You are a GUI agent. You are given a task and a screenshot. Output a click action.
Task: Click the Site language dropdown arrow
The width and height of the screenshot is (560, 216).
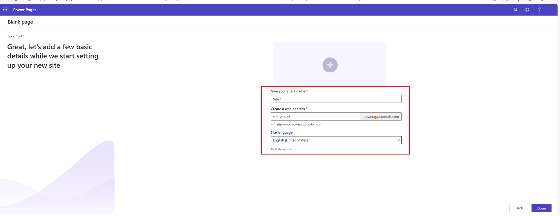[398, 140]
